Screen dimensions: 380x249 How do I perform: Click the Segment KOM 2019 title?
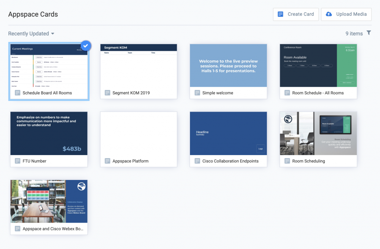pos(131,93)
